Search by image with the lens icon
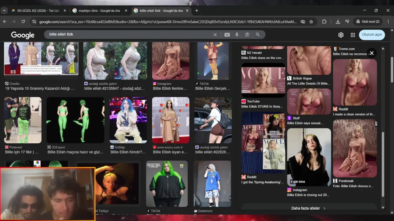This screenshot has width=394, height=221. (247, 35)
